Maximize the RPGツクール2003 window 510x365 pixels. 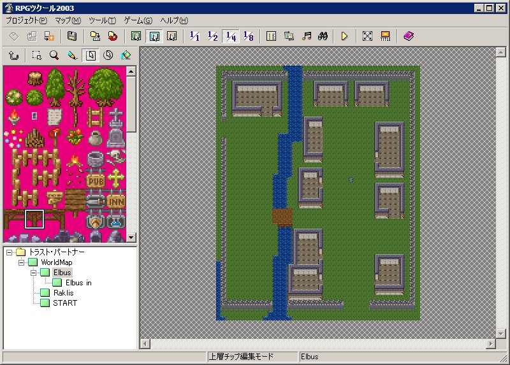coord(489,8)
